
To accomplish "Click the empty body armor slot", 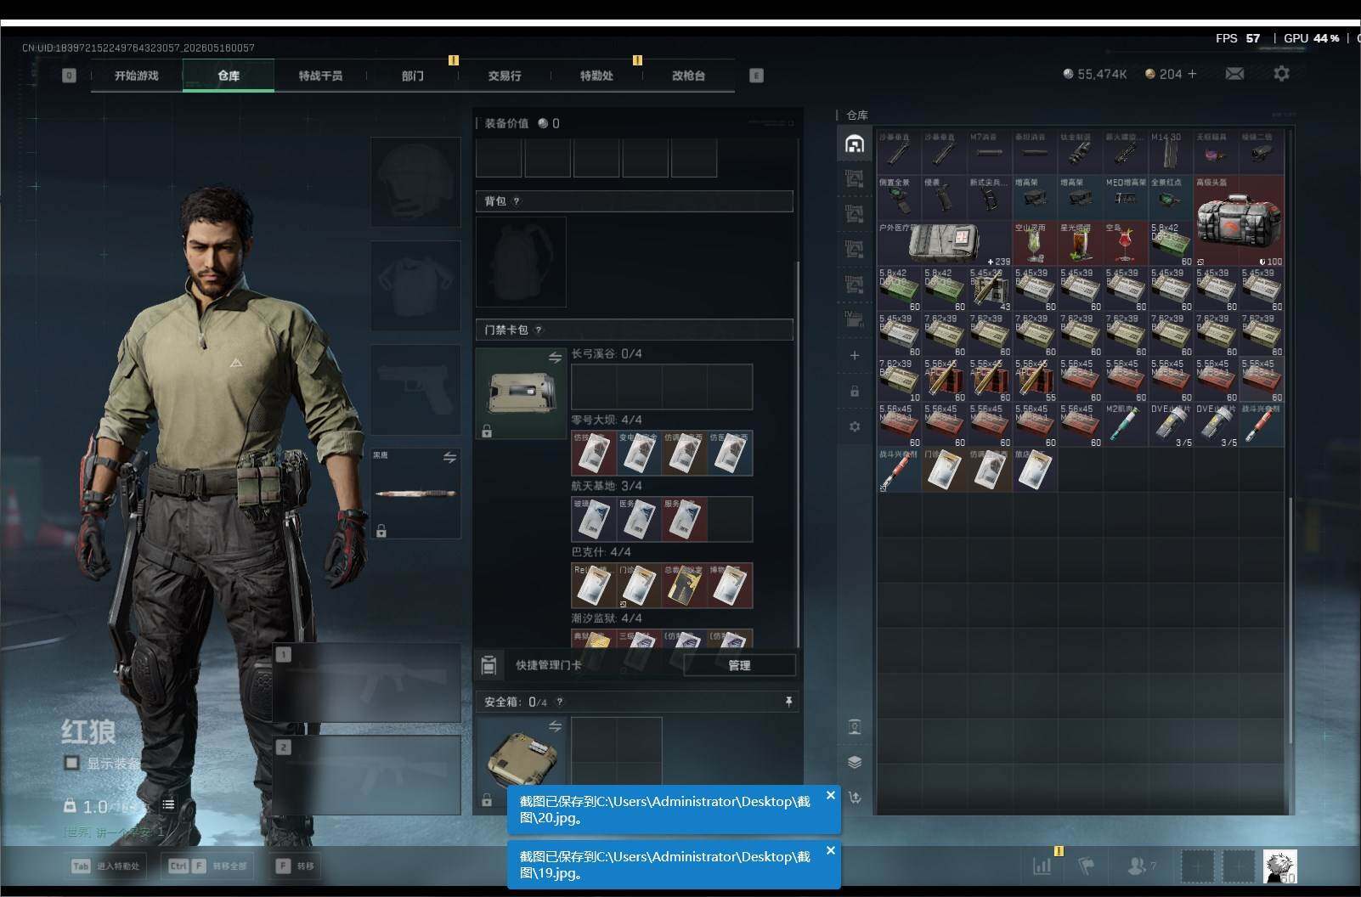I will [415, 285].
